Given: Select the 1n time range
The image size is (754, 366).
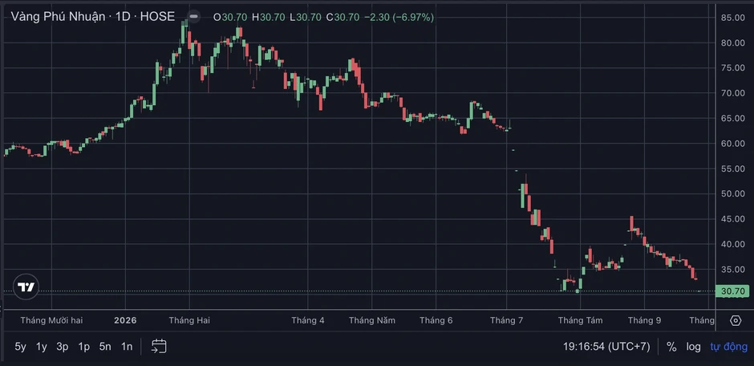Looking at the screenshot, I should [127, 346].
